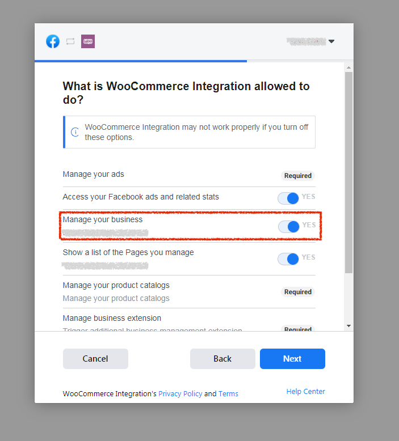Screen dimensions: 399x441
Task: Toggle off Access your Facebook ads and stats
Action: click(x=288, y=198)
